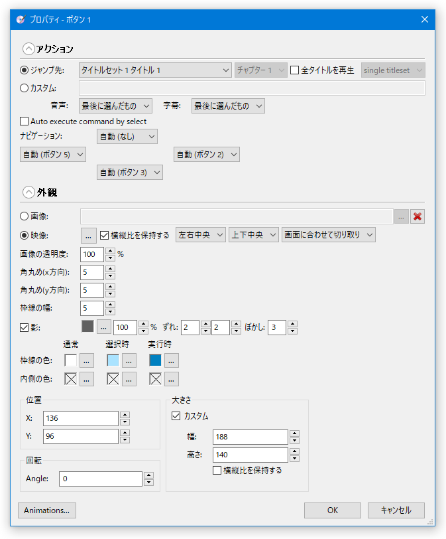Screen dimensions: 446x539
Task: Click the 通常 inner color empty swatch
Action: click(71, 379)
